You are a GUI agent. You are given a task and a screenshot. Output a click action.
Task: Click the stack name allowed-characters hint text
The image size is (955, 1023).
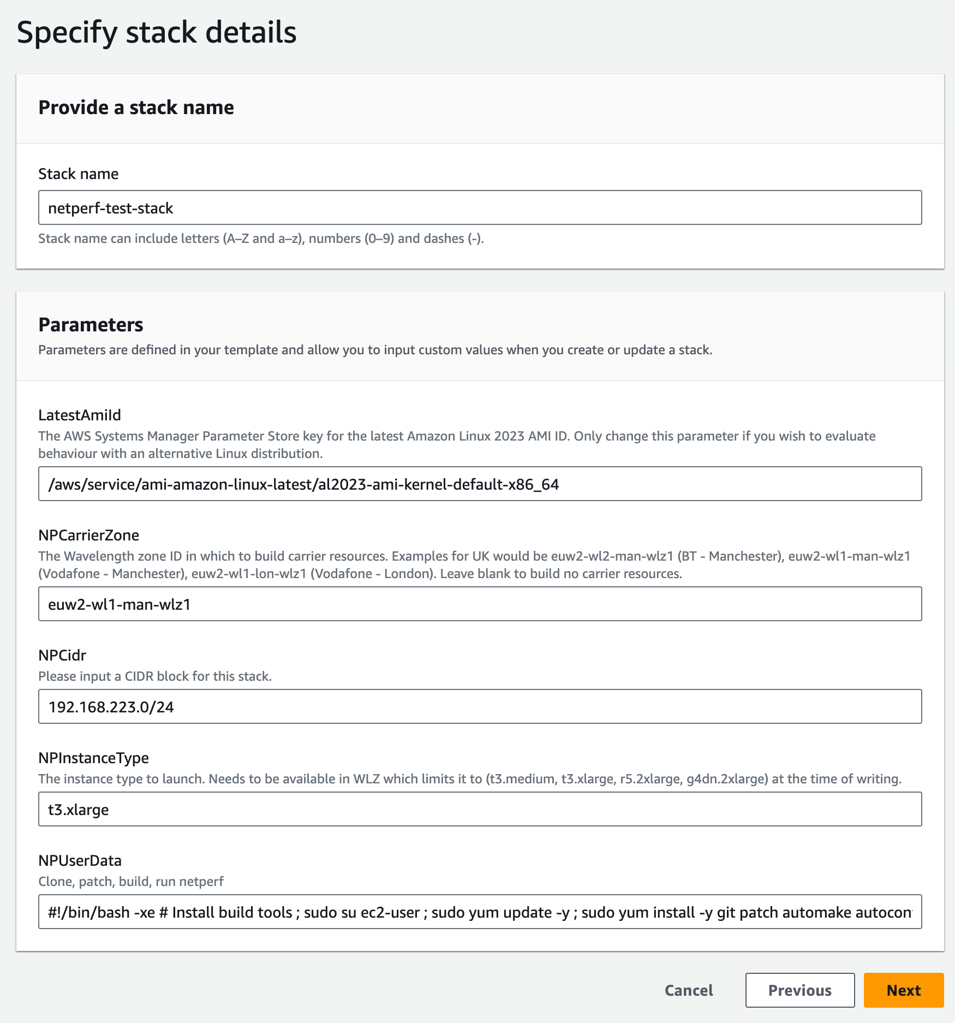pos(261,239)
